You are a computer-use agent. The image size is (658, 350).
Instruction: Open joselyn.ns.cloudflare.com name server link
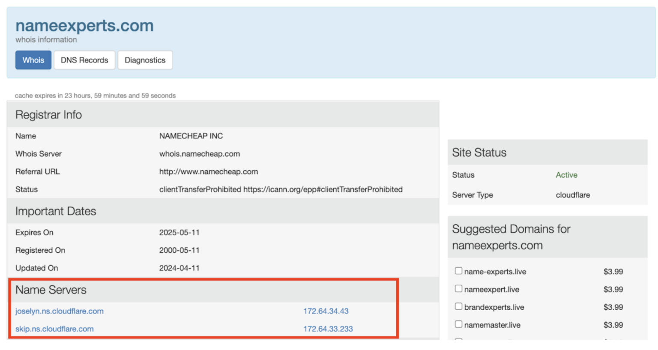pyautogui.click(x=60, y=311)
